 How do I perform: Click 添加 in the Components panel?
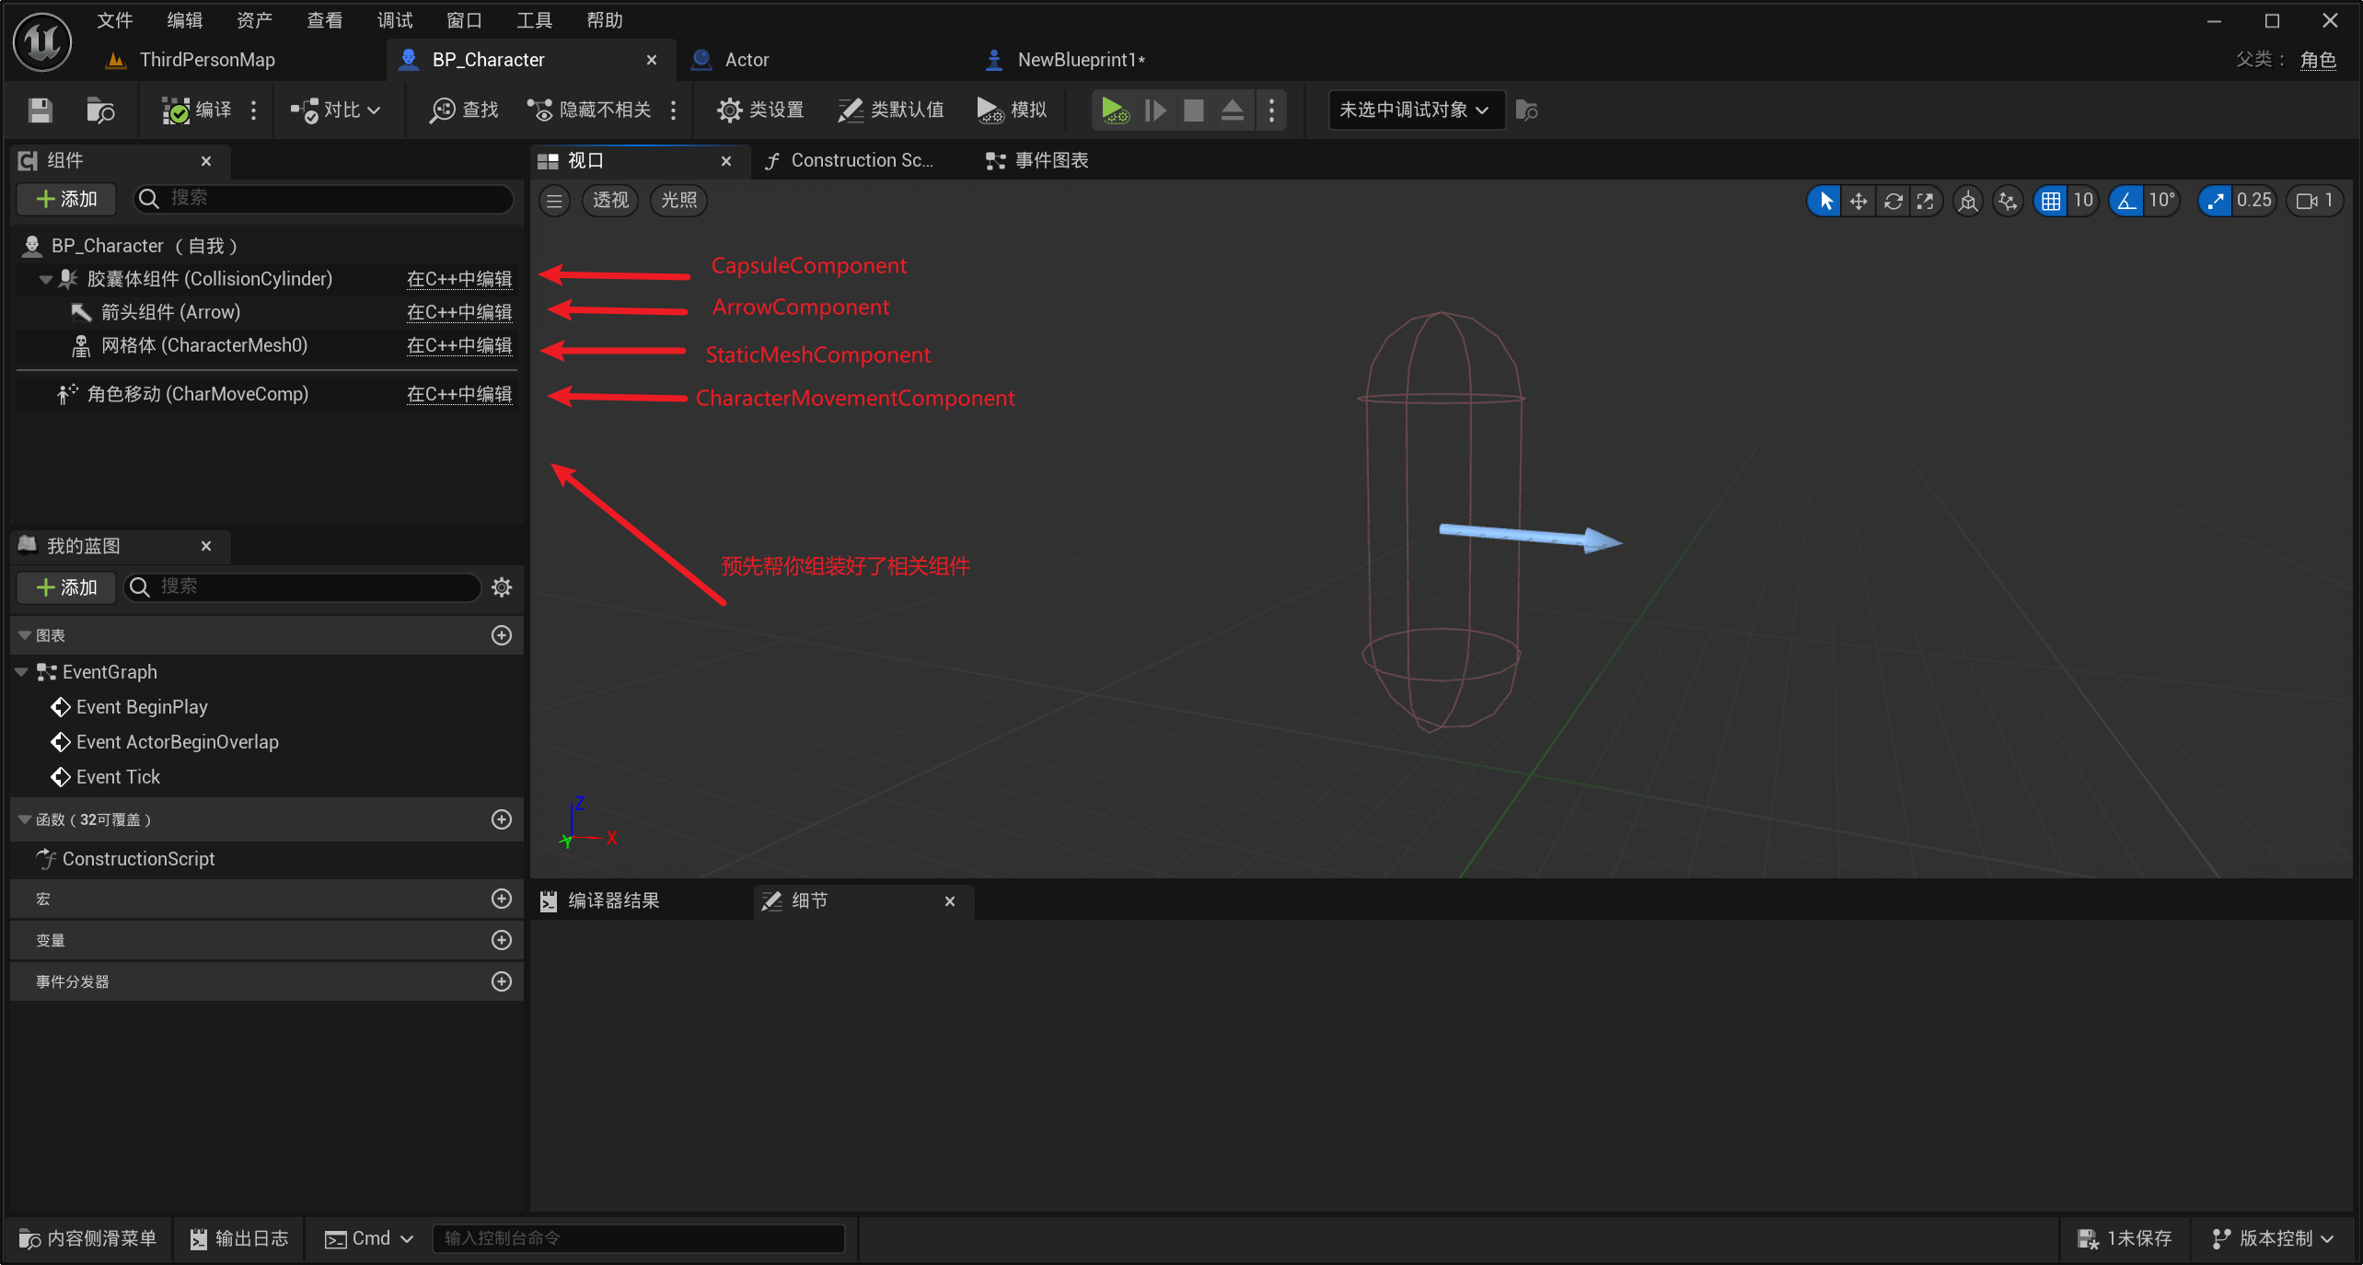[x=66, y=199]
